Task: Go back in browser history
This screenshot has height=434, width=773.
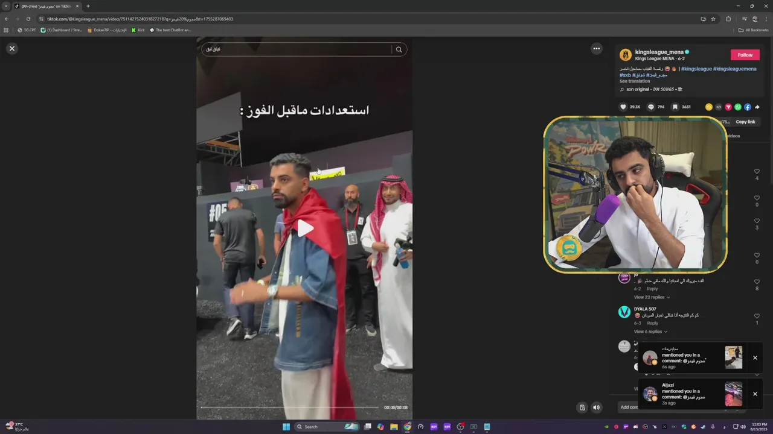Action: [7, 19]
